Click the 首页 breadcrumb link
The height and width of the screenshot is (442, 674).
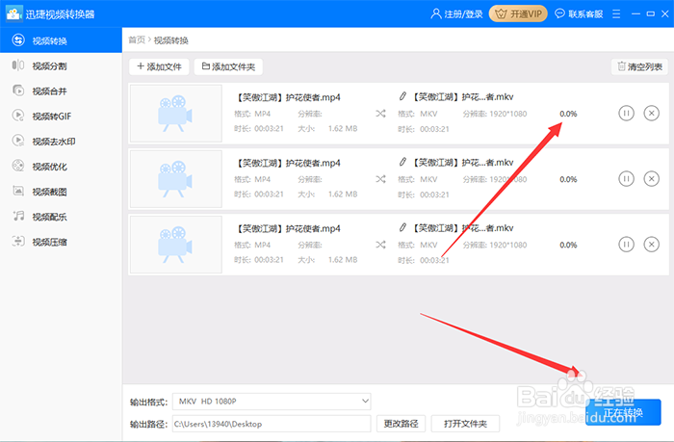(x=137, y=40)
